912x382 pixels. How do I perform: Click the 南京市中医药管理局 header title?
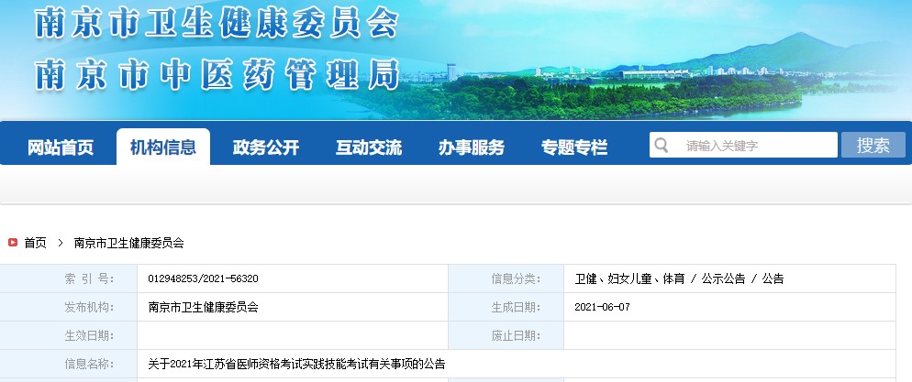pyautogui.click(x=217, y=75)
